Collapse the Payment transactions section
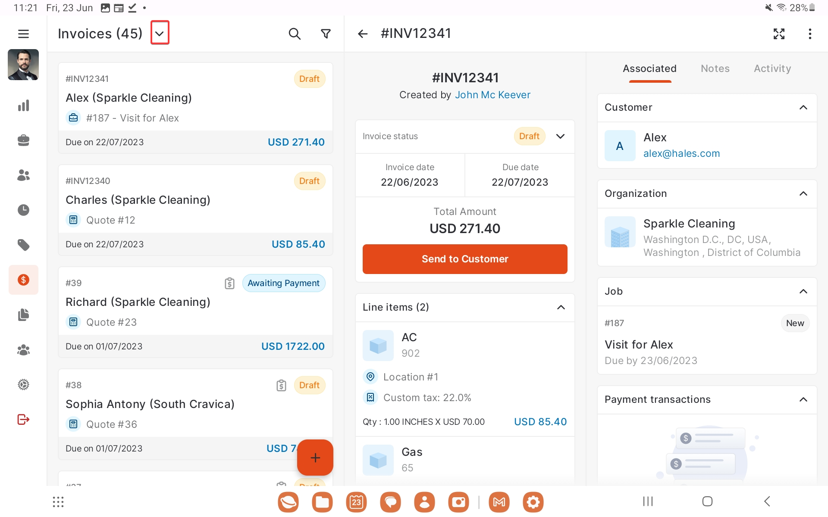Screen dimensions: 828x517 pos(803,399)
